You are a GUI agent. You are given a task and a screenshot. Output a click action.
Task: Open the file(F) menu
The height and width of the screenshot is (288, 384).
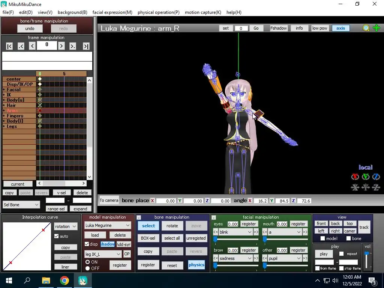8,12
